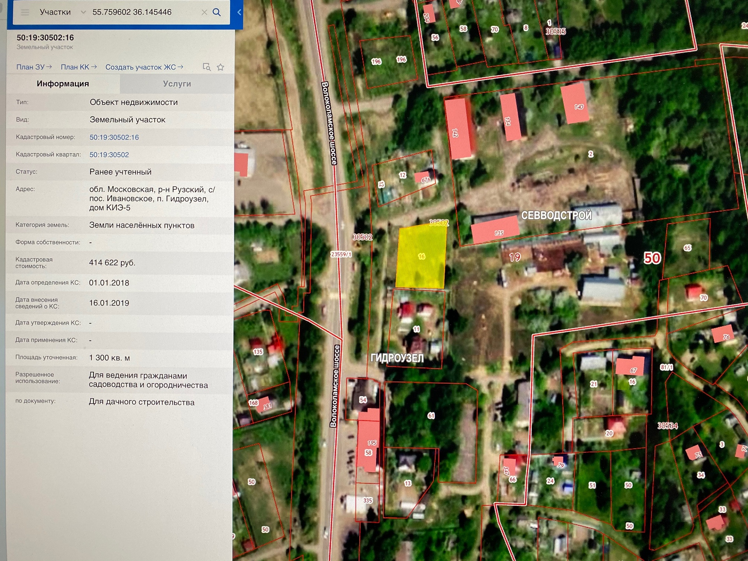
Task: Clear the search field with X
Action: coord(204,12)
